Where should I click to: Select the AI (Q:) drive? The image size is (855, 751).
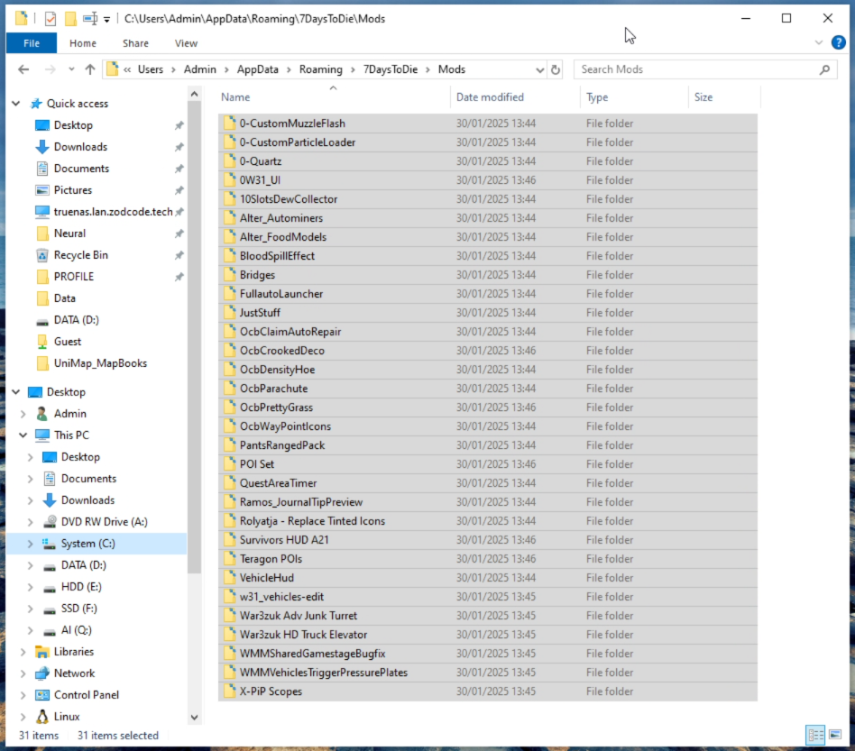pyautogui.click(x=77, y=630)
